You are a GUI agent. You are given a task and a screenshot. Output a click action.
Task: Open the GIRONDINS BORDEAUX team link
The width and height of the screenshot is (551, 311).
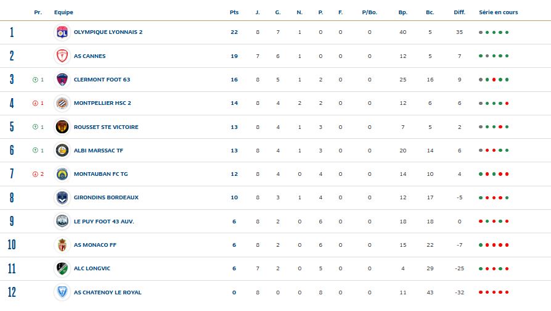coord(106,197)
